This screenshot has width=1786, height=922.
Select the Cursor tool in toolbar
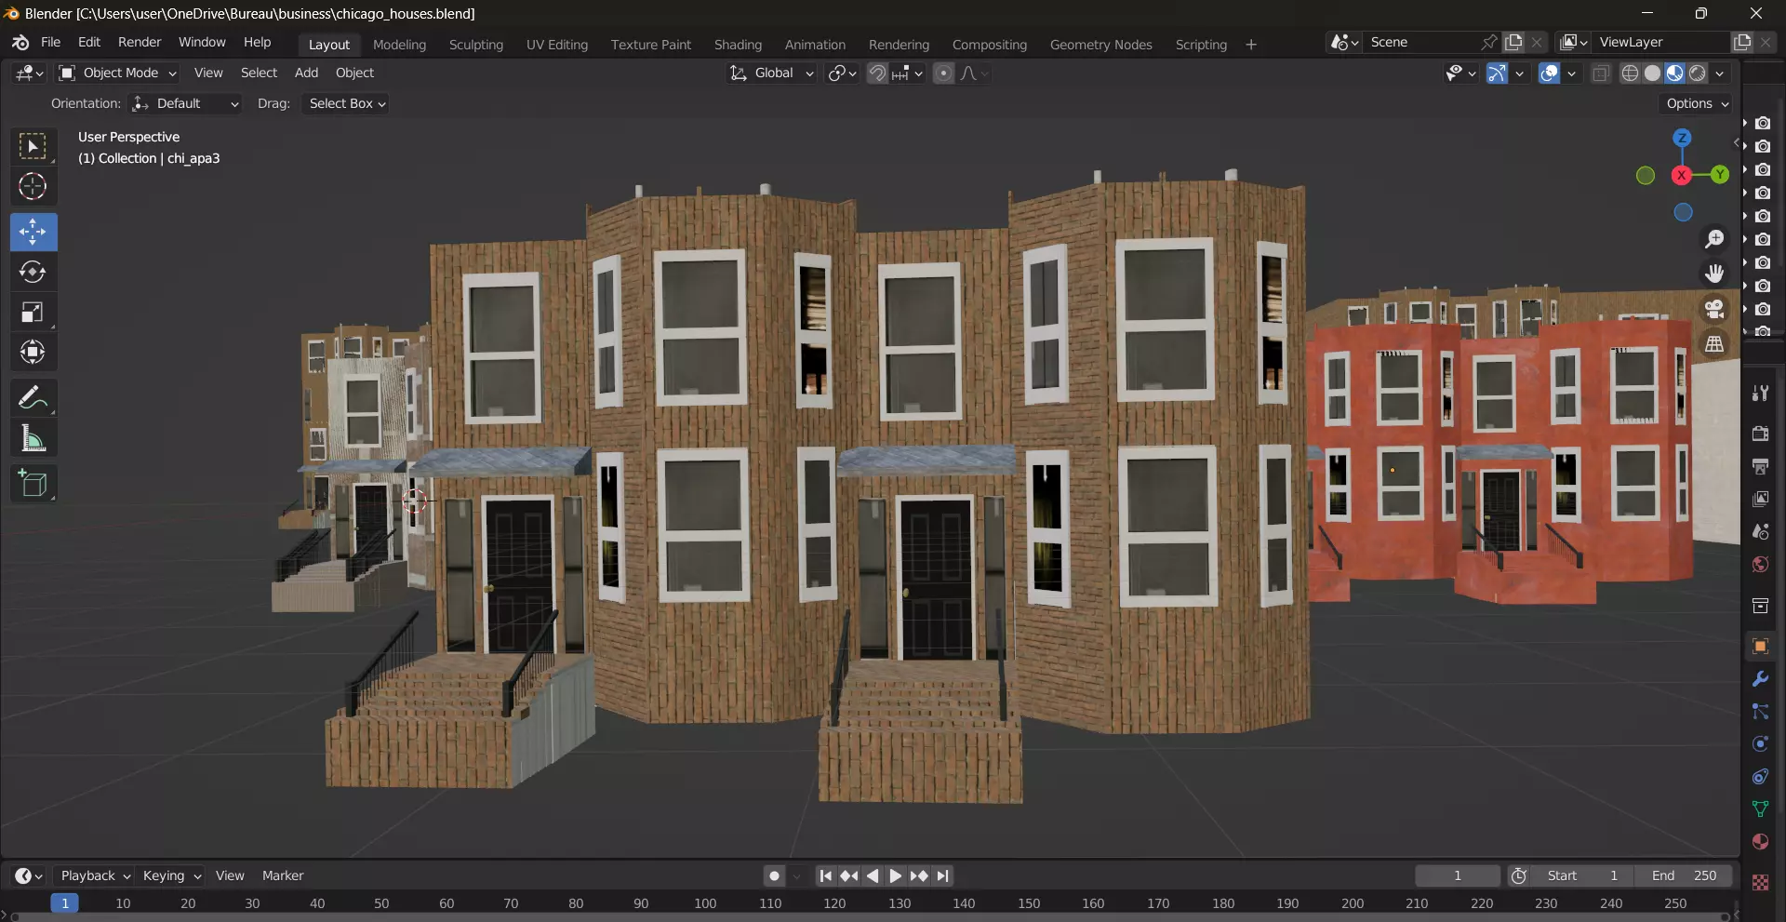point(33,187)
